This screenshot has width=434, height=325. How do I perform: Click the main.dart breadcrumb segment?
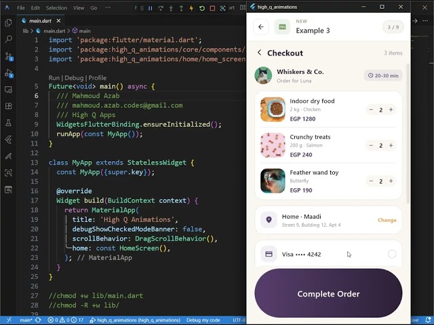click(54, 31)
